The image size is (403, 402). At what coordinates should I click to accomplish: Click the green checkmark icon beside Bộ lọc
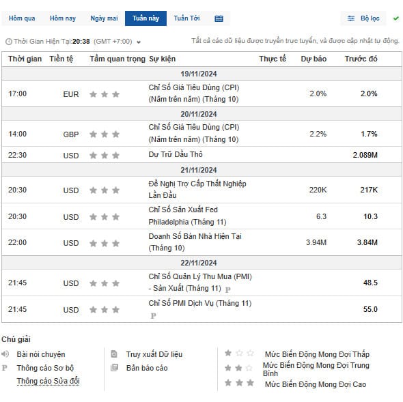click(x=396, y=18)
